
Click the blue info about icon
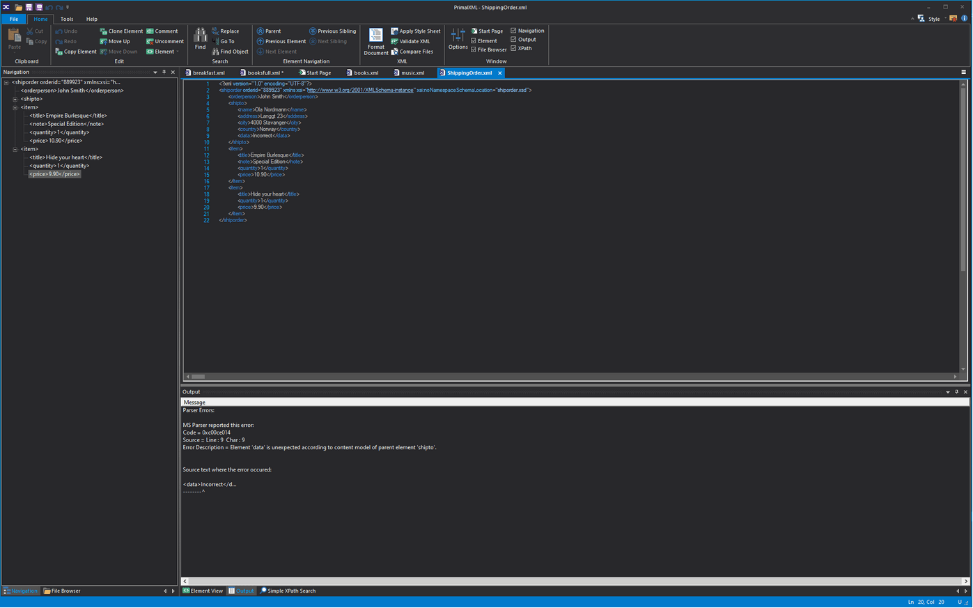(965, 19)
